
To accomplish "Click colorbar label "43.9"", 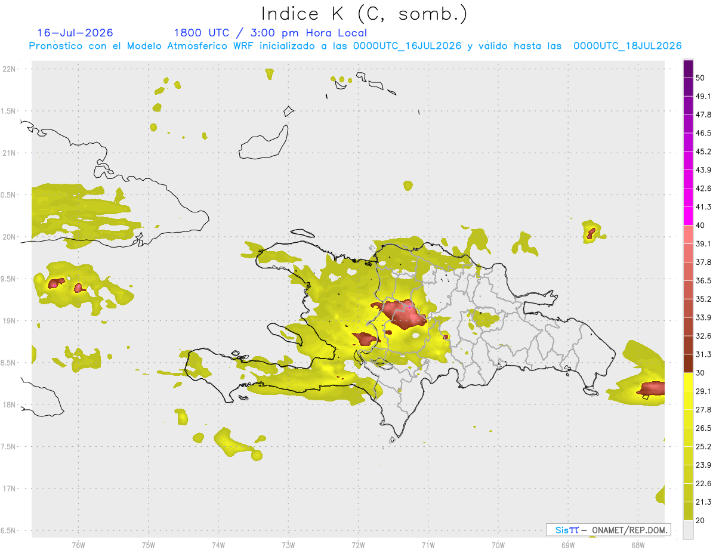I will [x=703, y=170].
